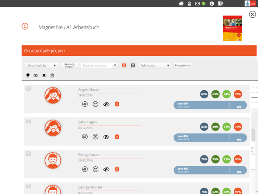Close the student panel with X button
The width and height of the screenshot is (258, 194).
(x=252, y=14)
